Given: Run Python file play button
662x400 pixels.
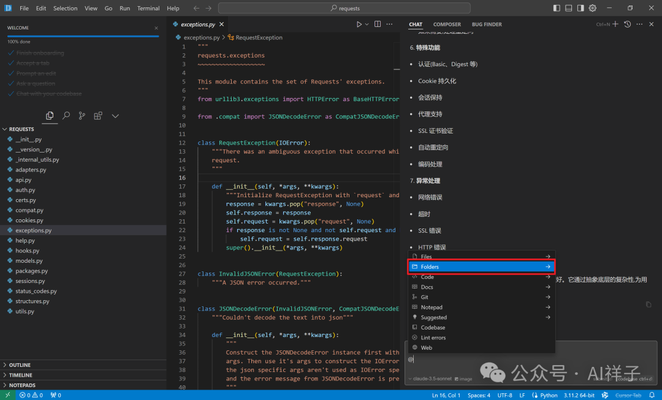Looking at the screenshot, I should coord(359,25).
